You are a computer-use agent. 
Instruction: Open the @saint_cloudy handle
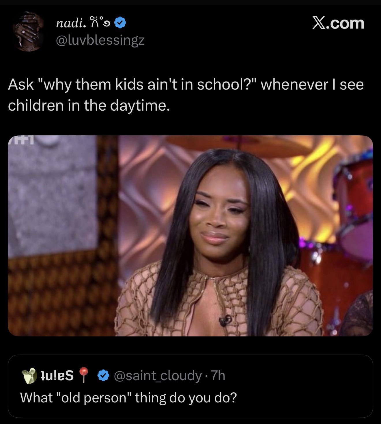[158, 376]
